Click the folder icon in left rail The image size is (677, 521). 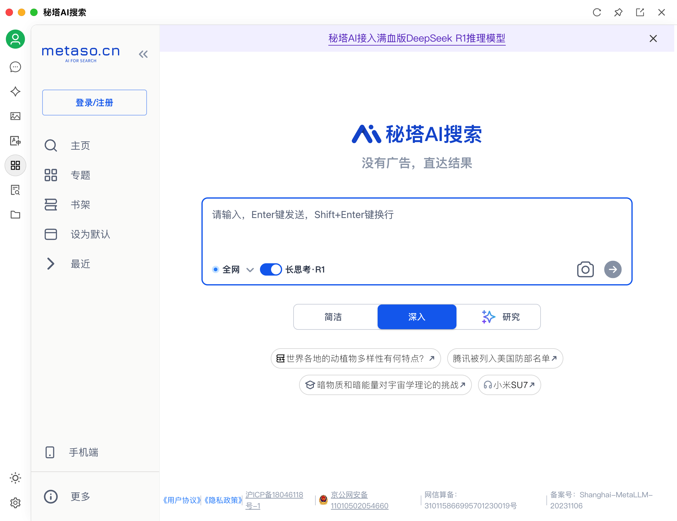coord(15,215)
